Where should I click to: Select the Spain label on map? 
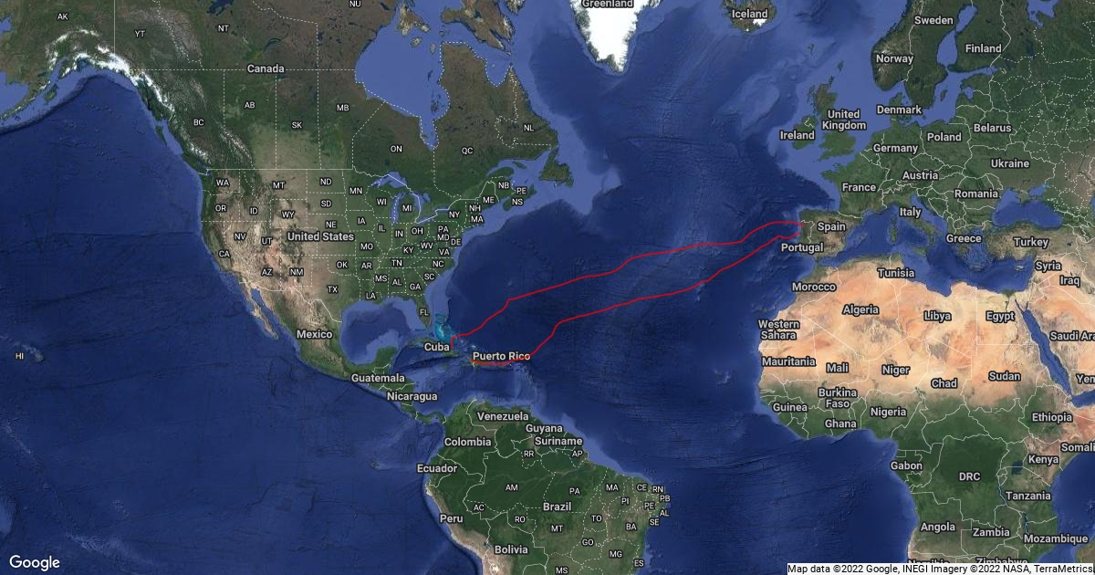[830, 226]
